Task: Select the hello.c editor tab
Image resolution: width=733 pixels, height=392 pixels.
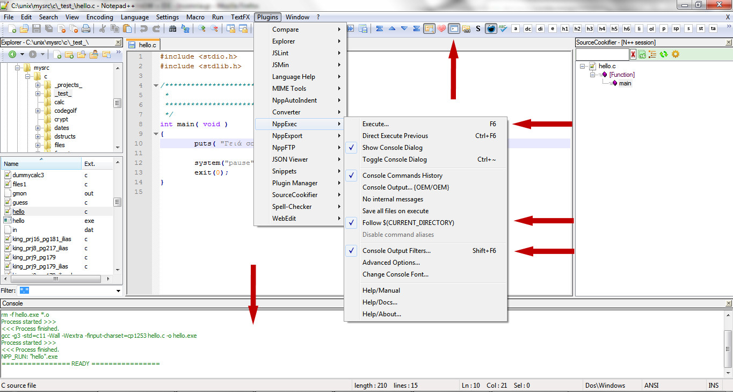Action: (142, 45)
